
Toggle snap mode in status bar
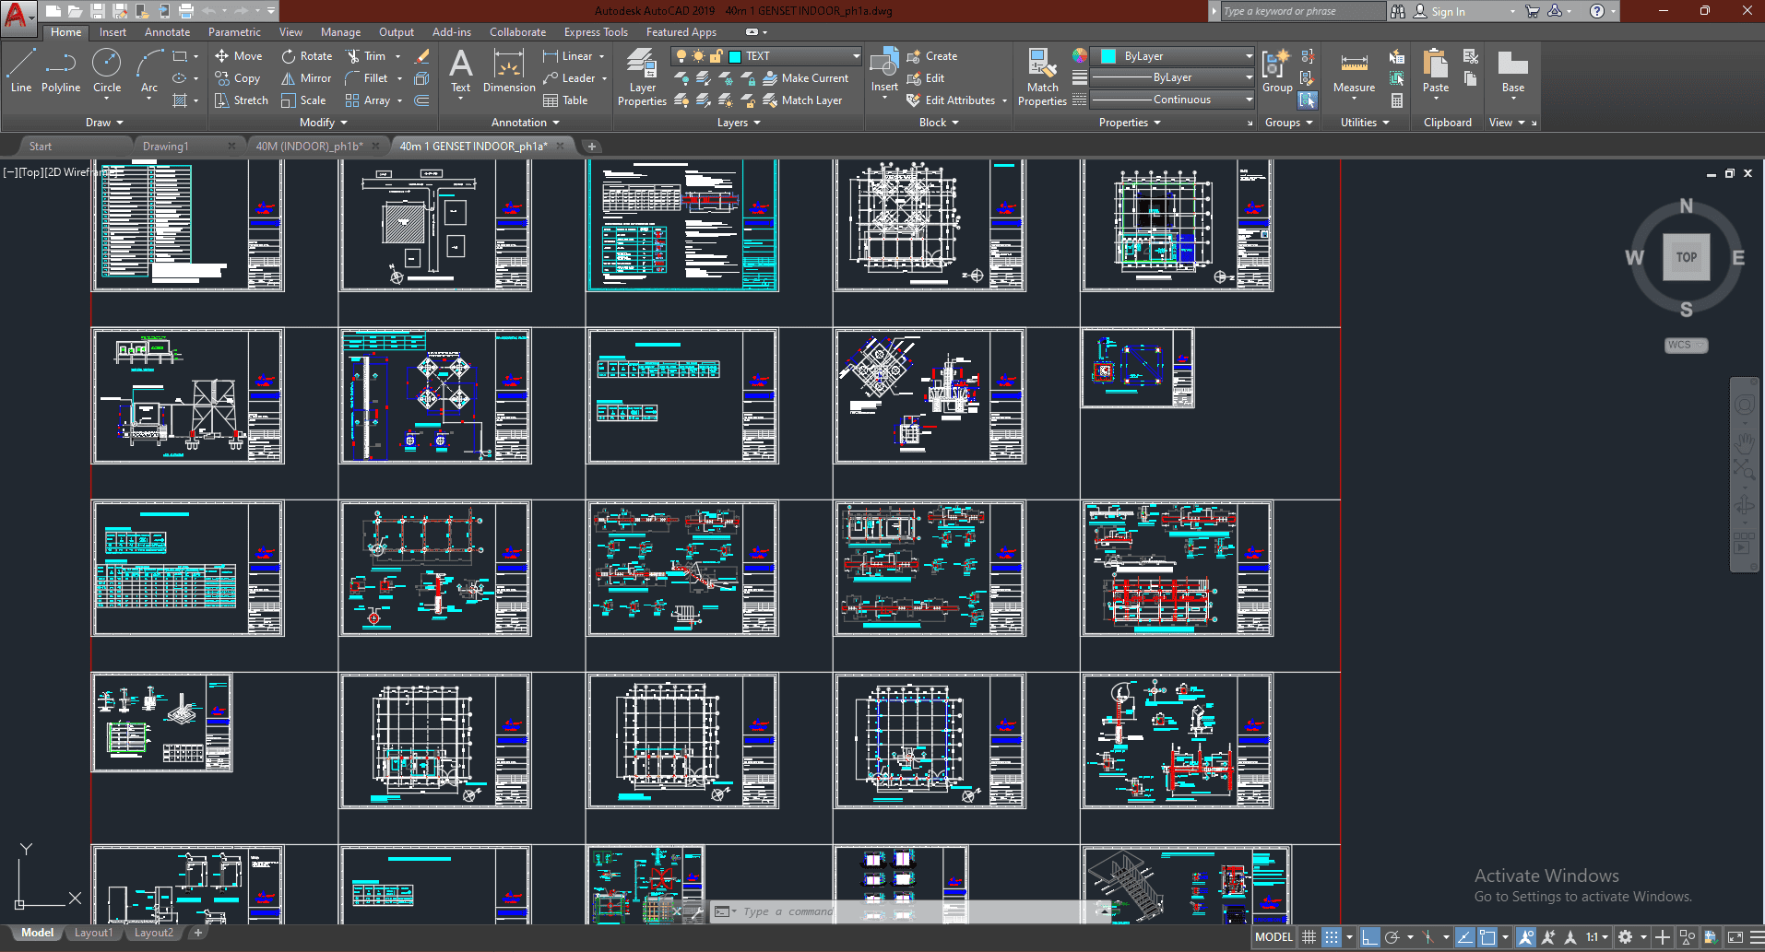coord(1332,937)
